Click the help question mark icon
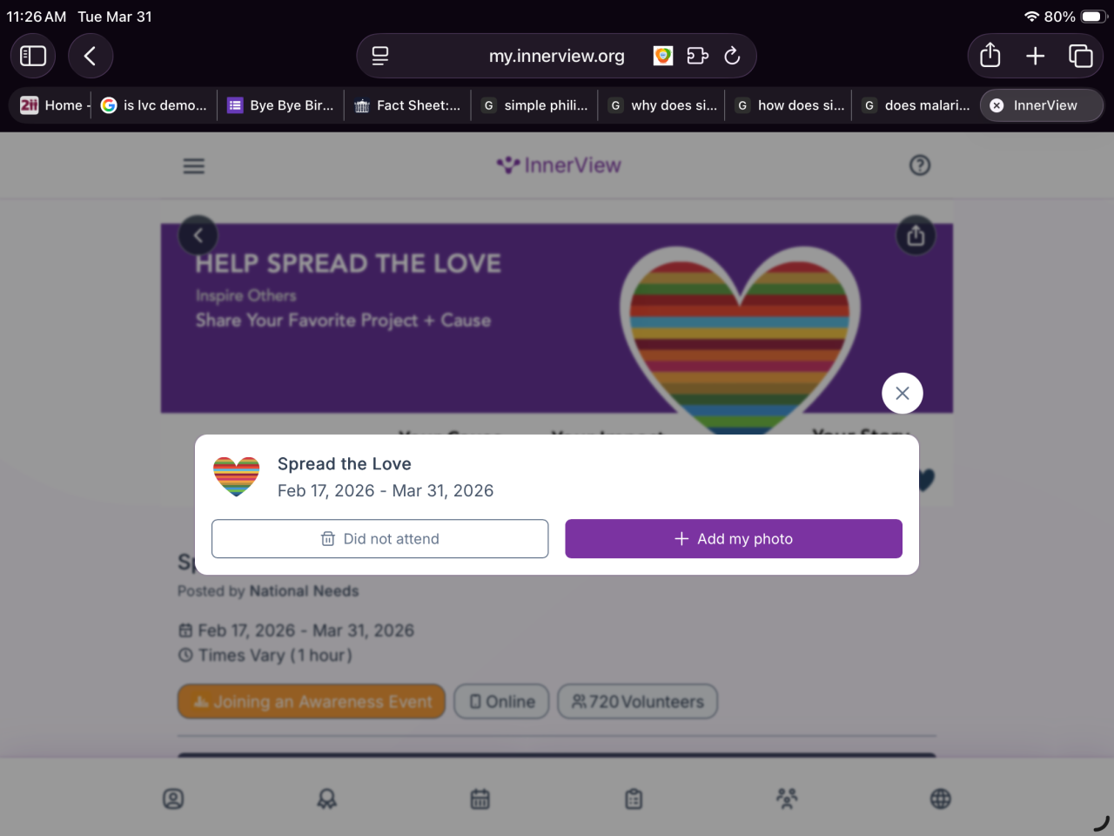This screenshot has width=1114, height=836. click(920, 165)
